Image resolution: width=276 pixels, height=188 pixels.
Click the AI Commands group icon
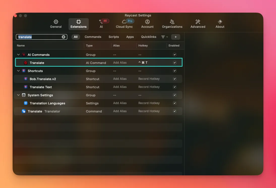(24, 55)
